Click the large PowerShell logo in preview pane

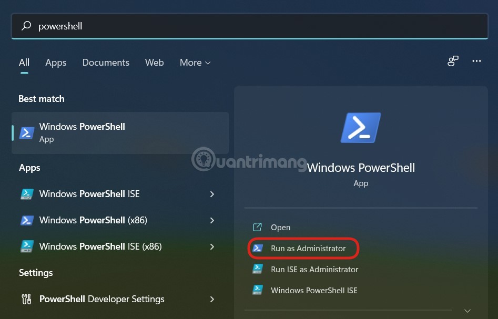pyautogui.click(x=361, y=127)
